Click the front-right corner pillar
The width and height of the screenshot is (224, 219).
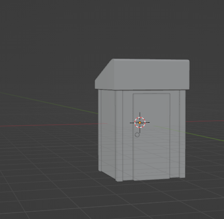182,134
